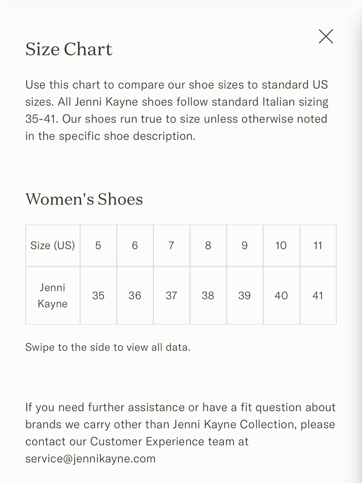Screen dimensions: 362x483
Task: Click the service@jennikayne.com email address
Action: pyautogui.click(x=90, y=459)
